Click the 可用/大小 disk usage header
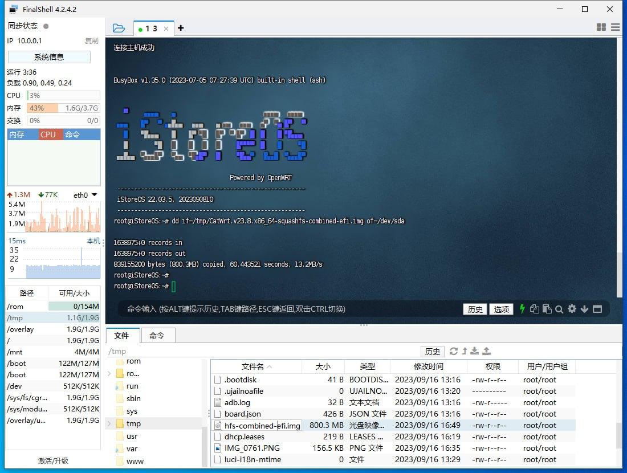Image resolution: width=627 pixels, height=473 pixels. pos(74,293)
